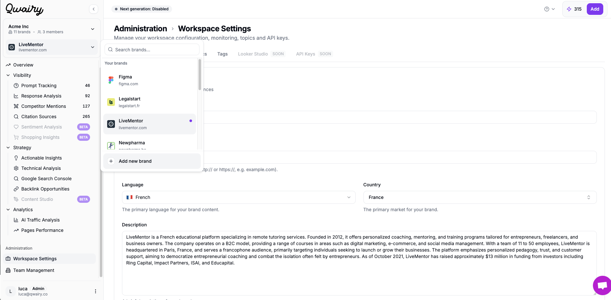Click the Administration breadcrumb link
The width and height of the screenshot is (611, 300).
point(140,29)
